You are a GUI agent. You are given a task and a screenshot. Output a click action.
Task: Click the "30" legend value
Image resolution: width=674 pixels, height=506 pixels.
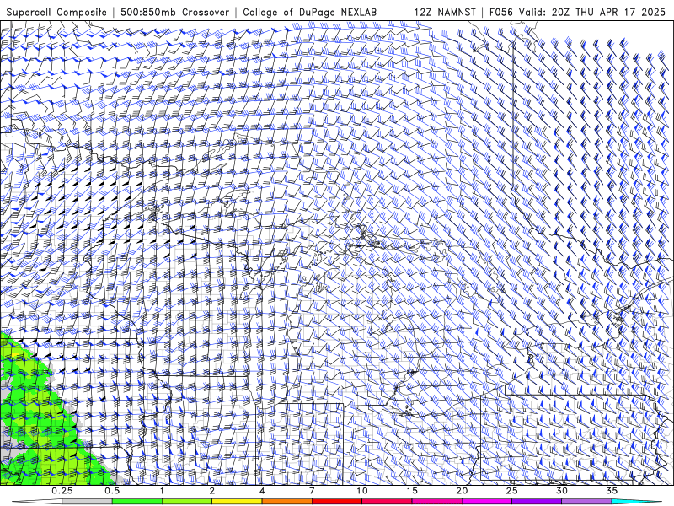562,491
